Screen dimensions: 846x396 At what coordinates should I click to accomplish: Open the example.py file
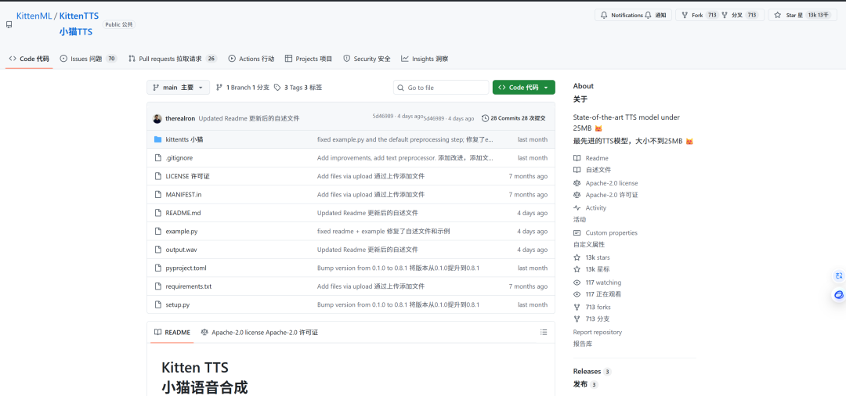181,232
